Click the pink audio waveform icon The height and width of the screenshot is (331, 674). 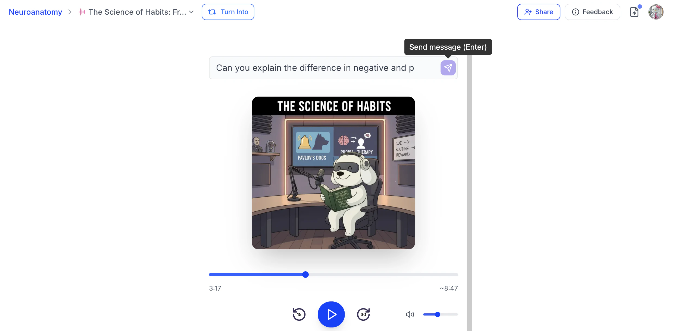82,12
